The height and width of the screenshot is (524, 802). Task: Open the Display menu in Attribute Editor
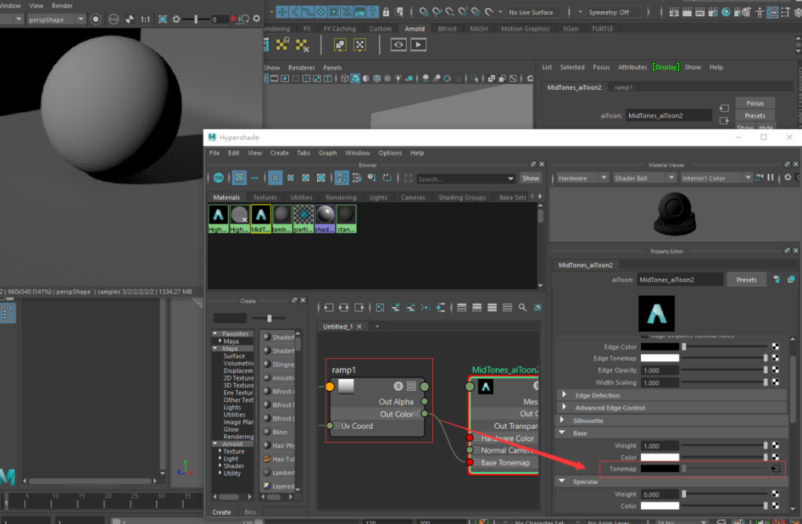tap(665, 67)
